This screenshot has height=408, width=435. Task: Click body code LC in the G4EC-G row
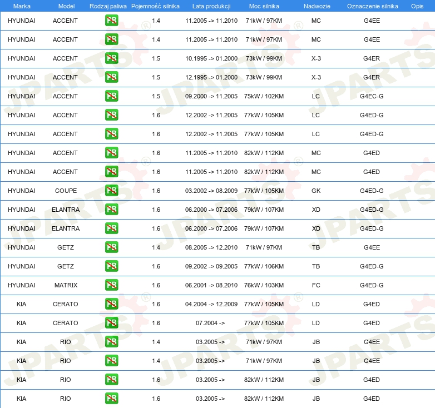(x=316, y=96)
